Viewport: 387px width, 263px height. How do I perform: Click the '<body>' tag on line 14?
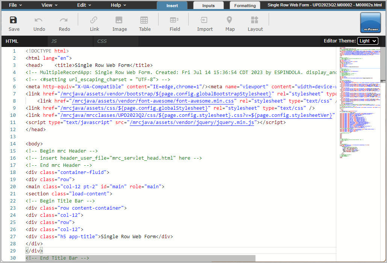point(34,144)
